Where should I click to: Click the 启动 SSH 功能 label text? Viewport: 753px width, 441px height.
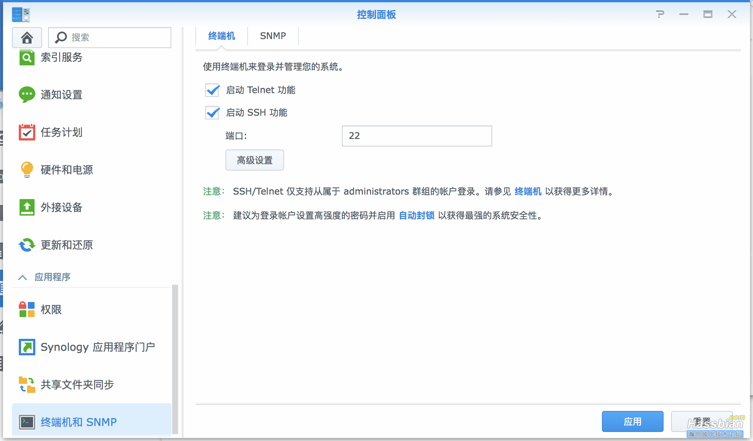click(257, 113)
